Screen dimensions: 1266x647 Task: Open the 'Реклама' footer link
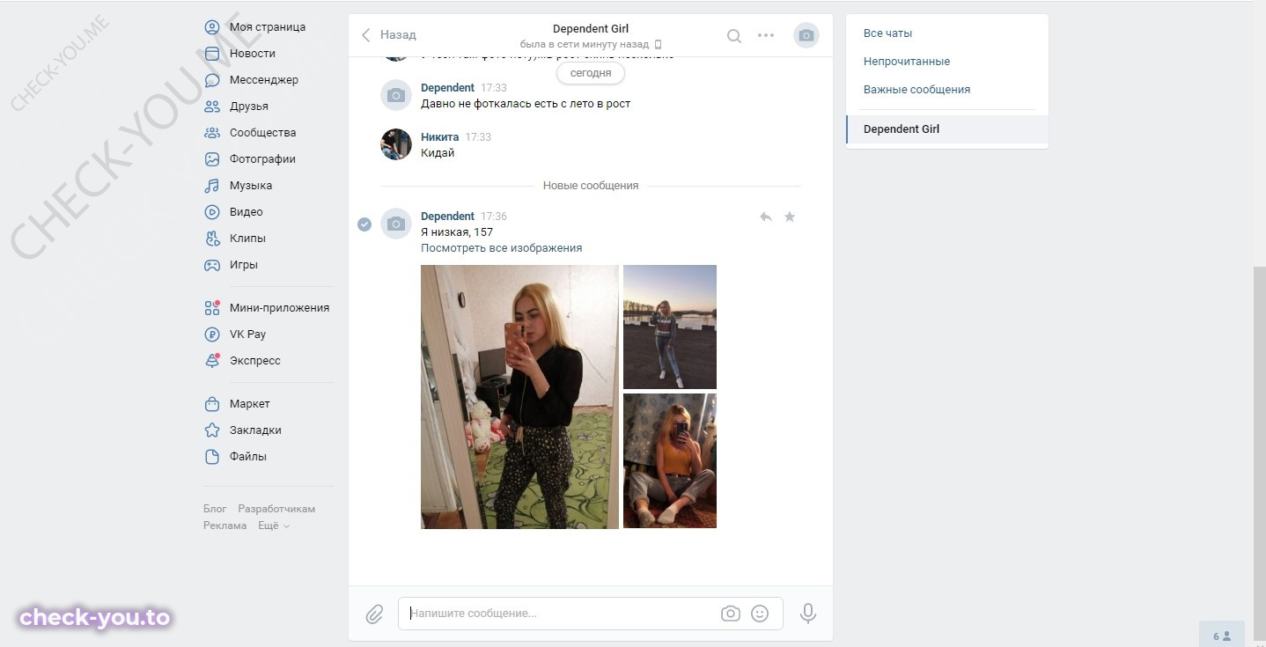pos(225,526)
